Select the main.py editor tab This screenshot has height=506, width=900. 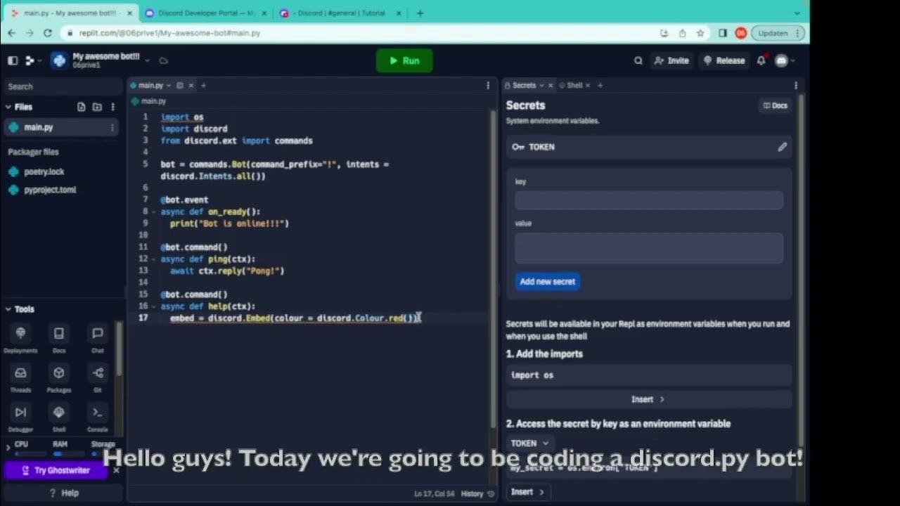[x=150, y=86]
